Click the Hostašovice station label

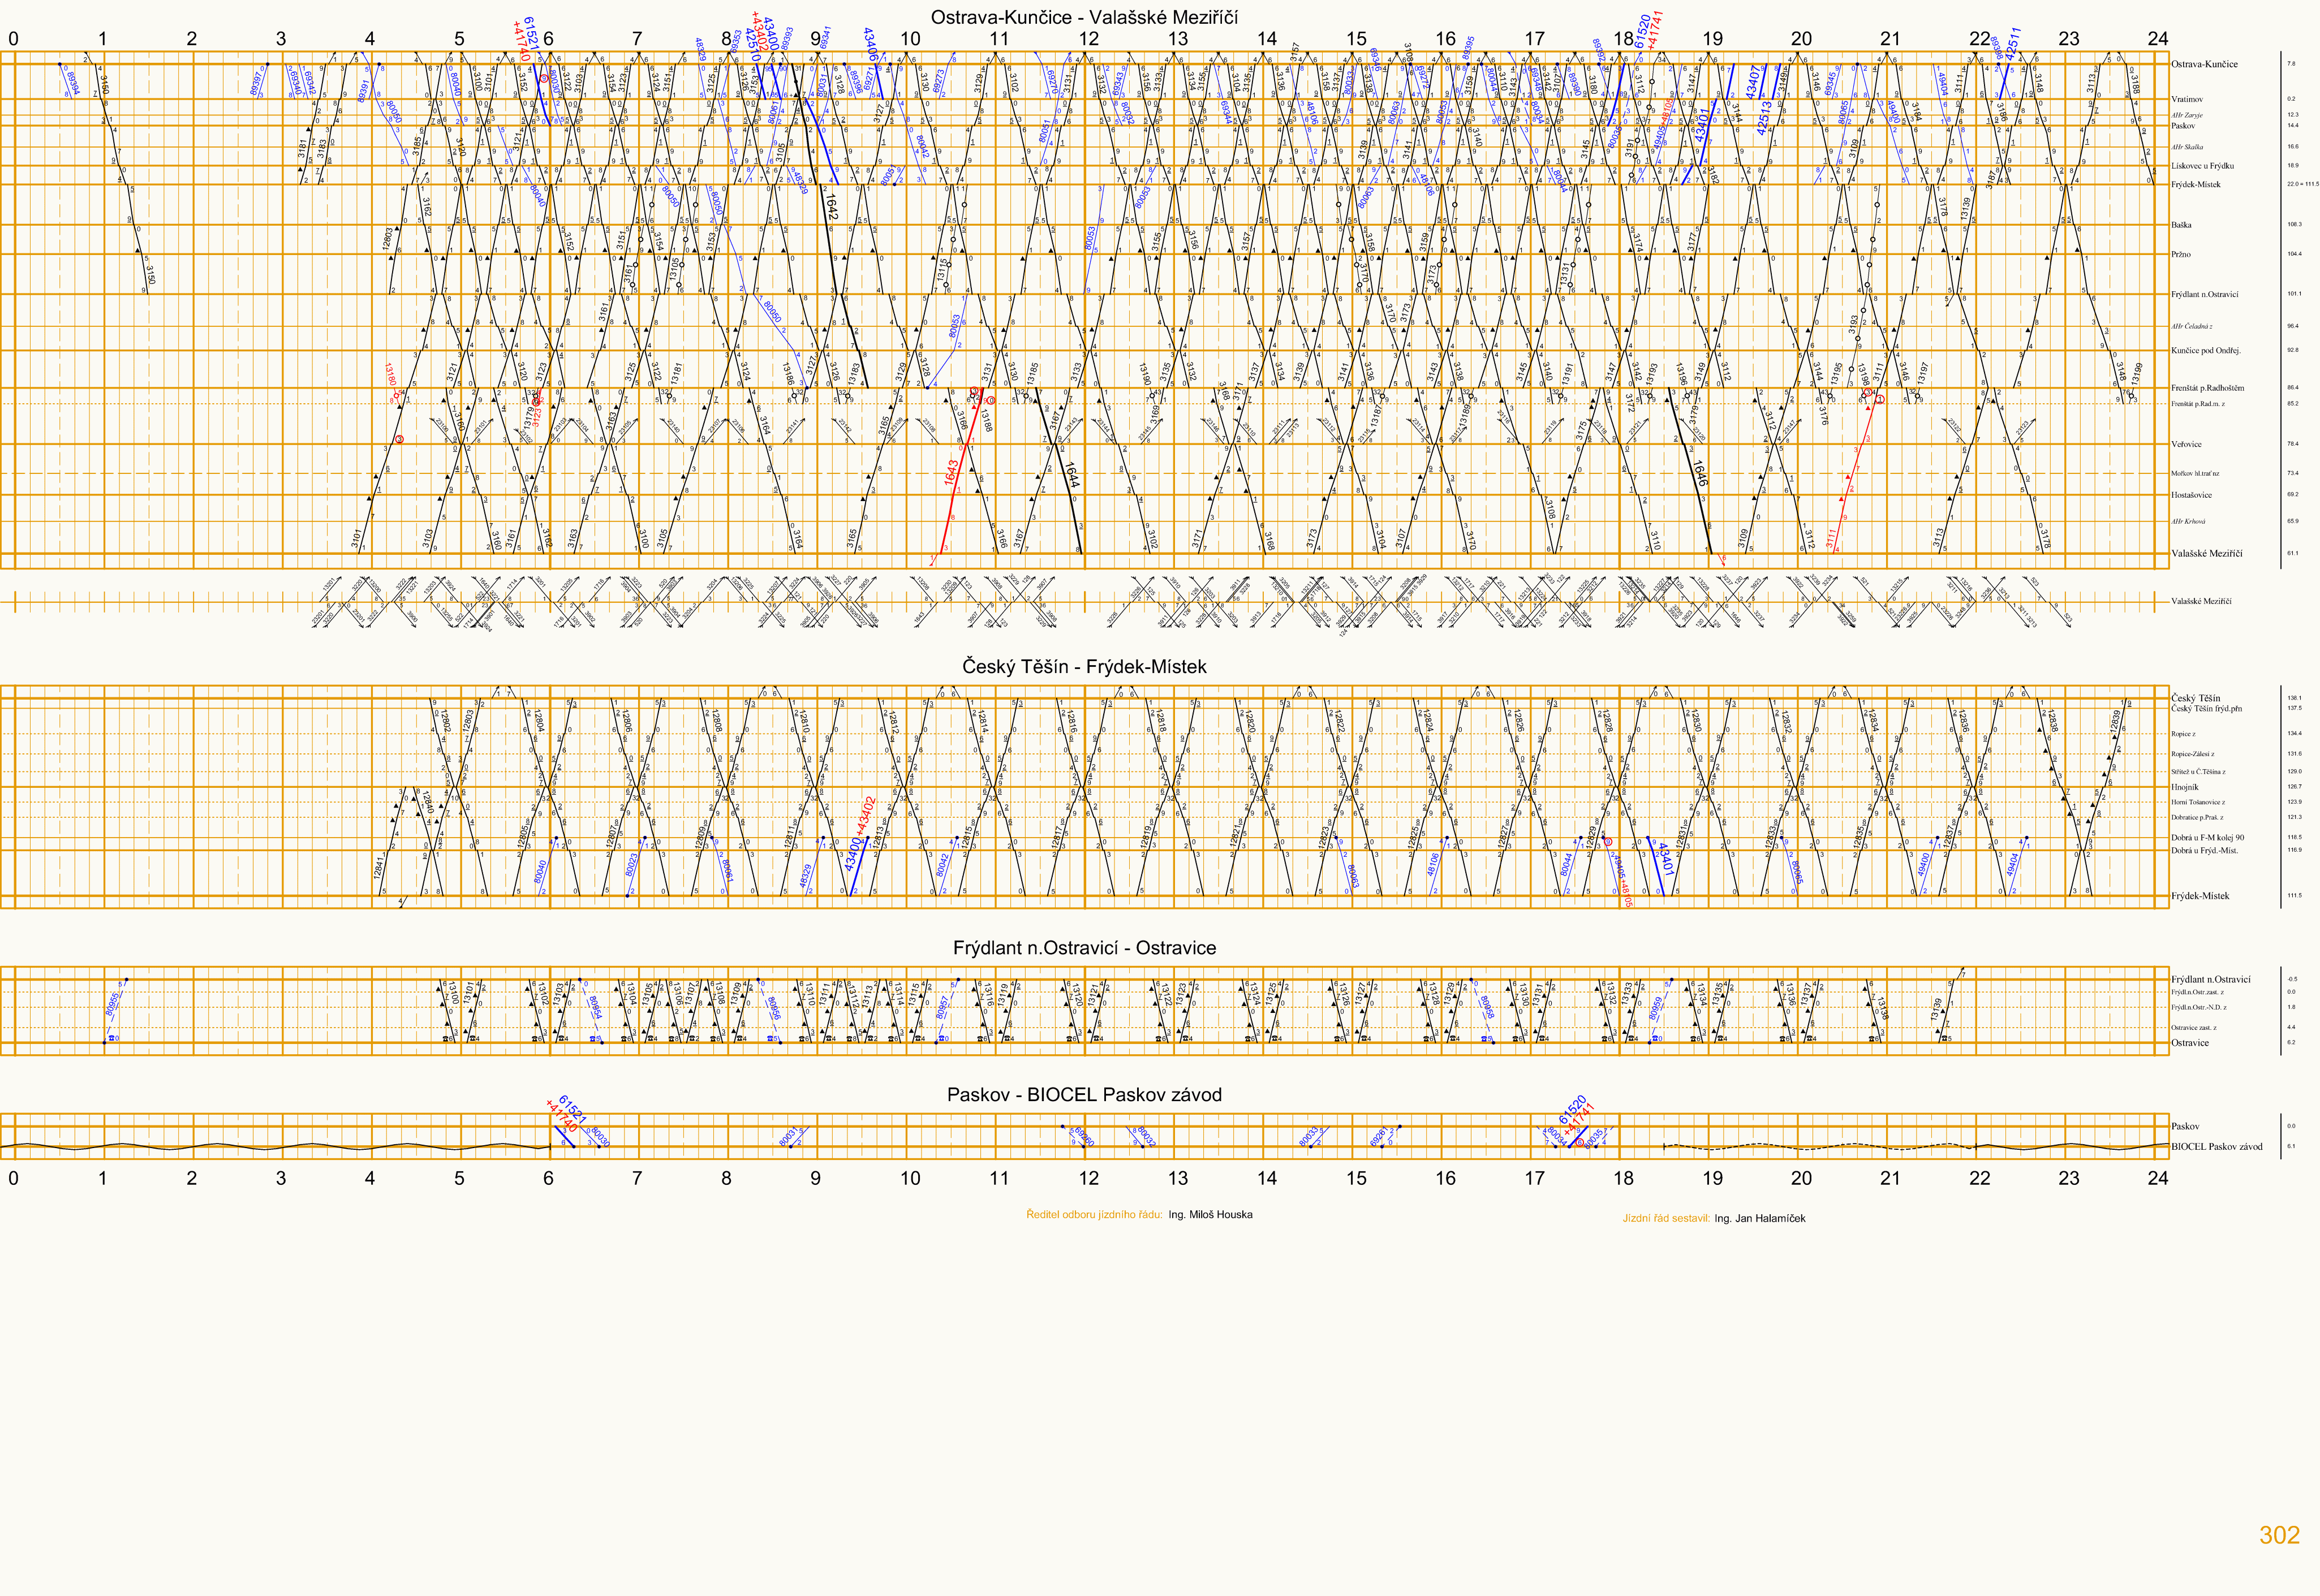[x=2191, y=495]
